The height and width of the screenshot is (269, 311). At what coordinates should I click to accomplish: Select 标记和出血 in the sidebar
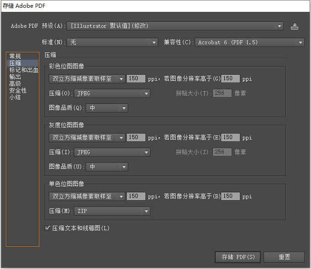24,70
